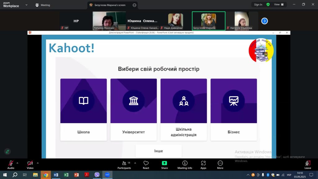Open network tray icon
Image resolution: width=318 pixels, height=179 pixels.
click(x=283, y=175)
